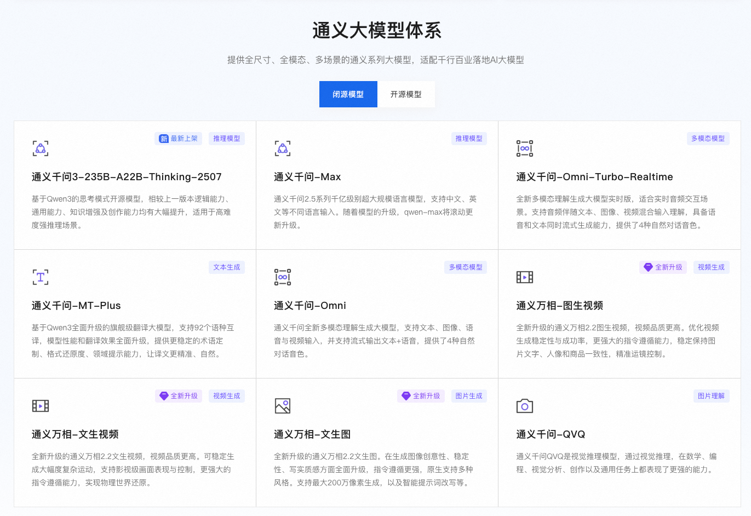Screen dimensions: 751x516
Task: Click the 全新升级 badge on 通义万相-图生视频
Action: 663,267
